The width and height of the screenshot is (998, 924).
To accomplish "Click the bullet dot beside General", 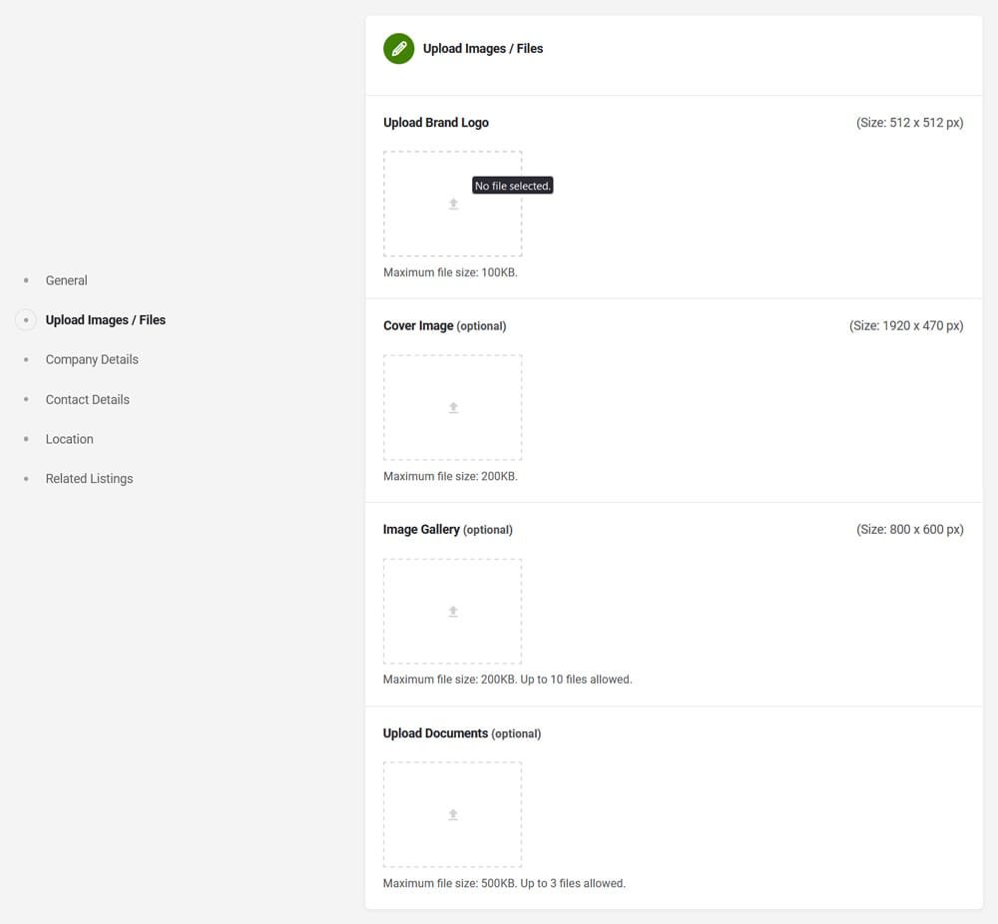I will point(26,280).
